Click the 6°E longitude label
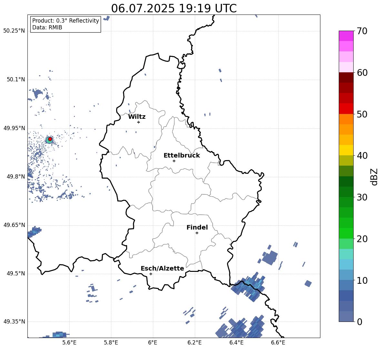 (x=153, y=343)
